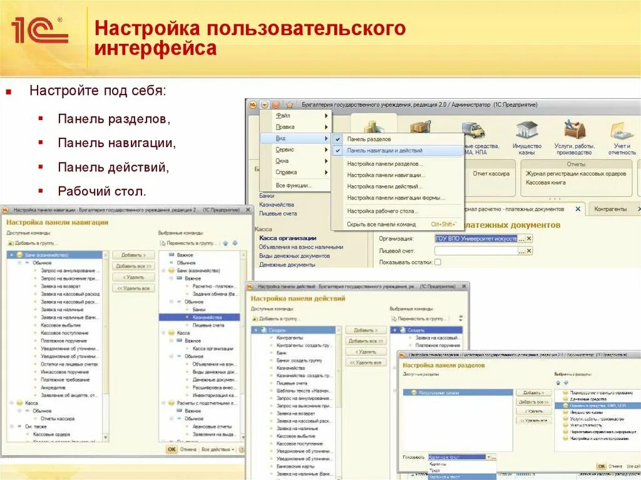Select Казначейства row in selected commands tree
The image size is (641, 480).
pyautogui.click(x=200, y=317)
